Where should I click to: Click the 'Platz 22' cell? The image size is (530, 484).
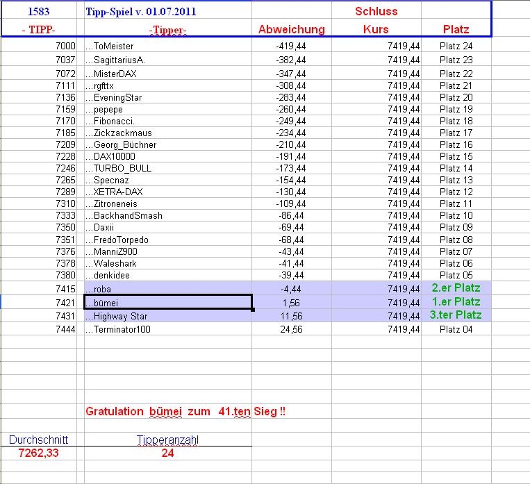[456, 74]
